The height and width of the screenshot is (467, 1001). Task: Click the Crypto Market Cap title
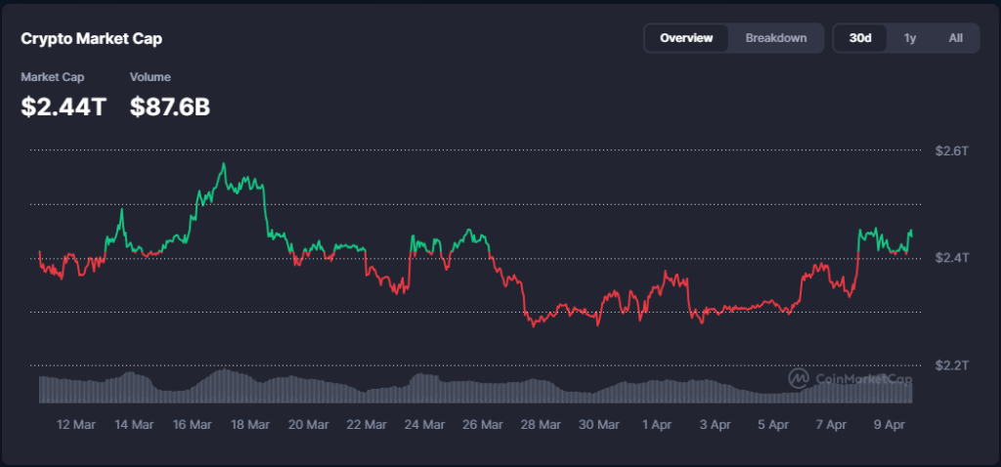[x=92, y=39]
